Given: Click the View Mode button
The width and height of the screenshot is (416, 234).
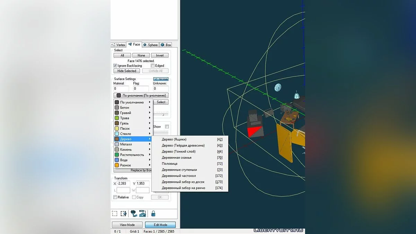Looking at the screenshot, I should pyautogui.click(x=127, y=225).
